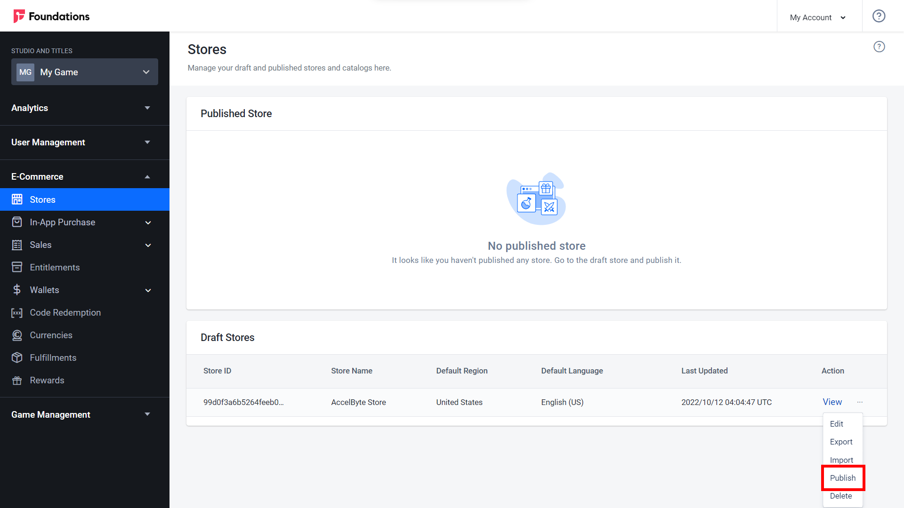Click the Entitlements icon in sidebar
The image size is (904, 508).
[x=17, y=267]
